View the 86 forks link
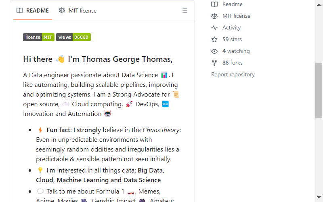This screenshot has height=202, width=323. point(233,63)
